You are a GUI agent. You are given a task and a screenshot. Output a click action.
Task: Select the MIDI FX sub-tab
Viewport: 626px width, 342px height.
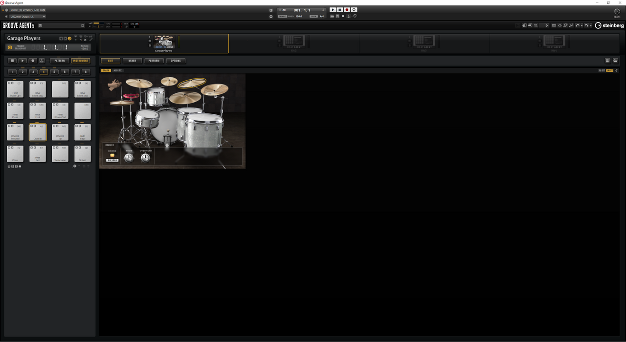(118, 70)
